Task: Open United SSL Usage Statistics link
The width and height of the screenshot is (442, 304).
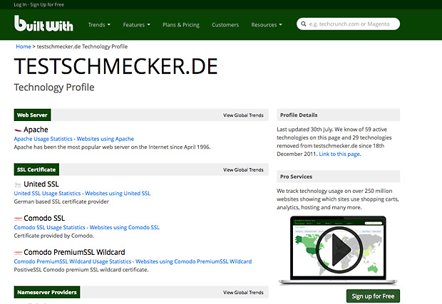Action: click(47, 194)
